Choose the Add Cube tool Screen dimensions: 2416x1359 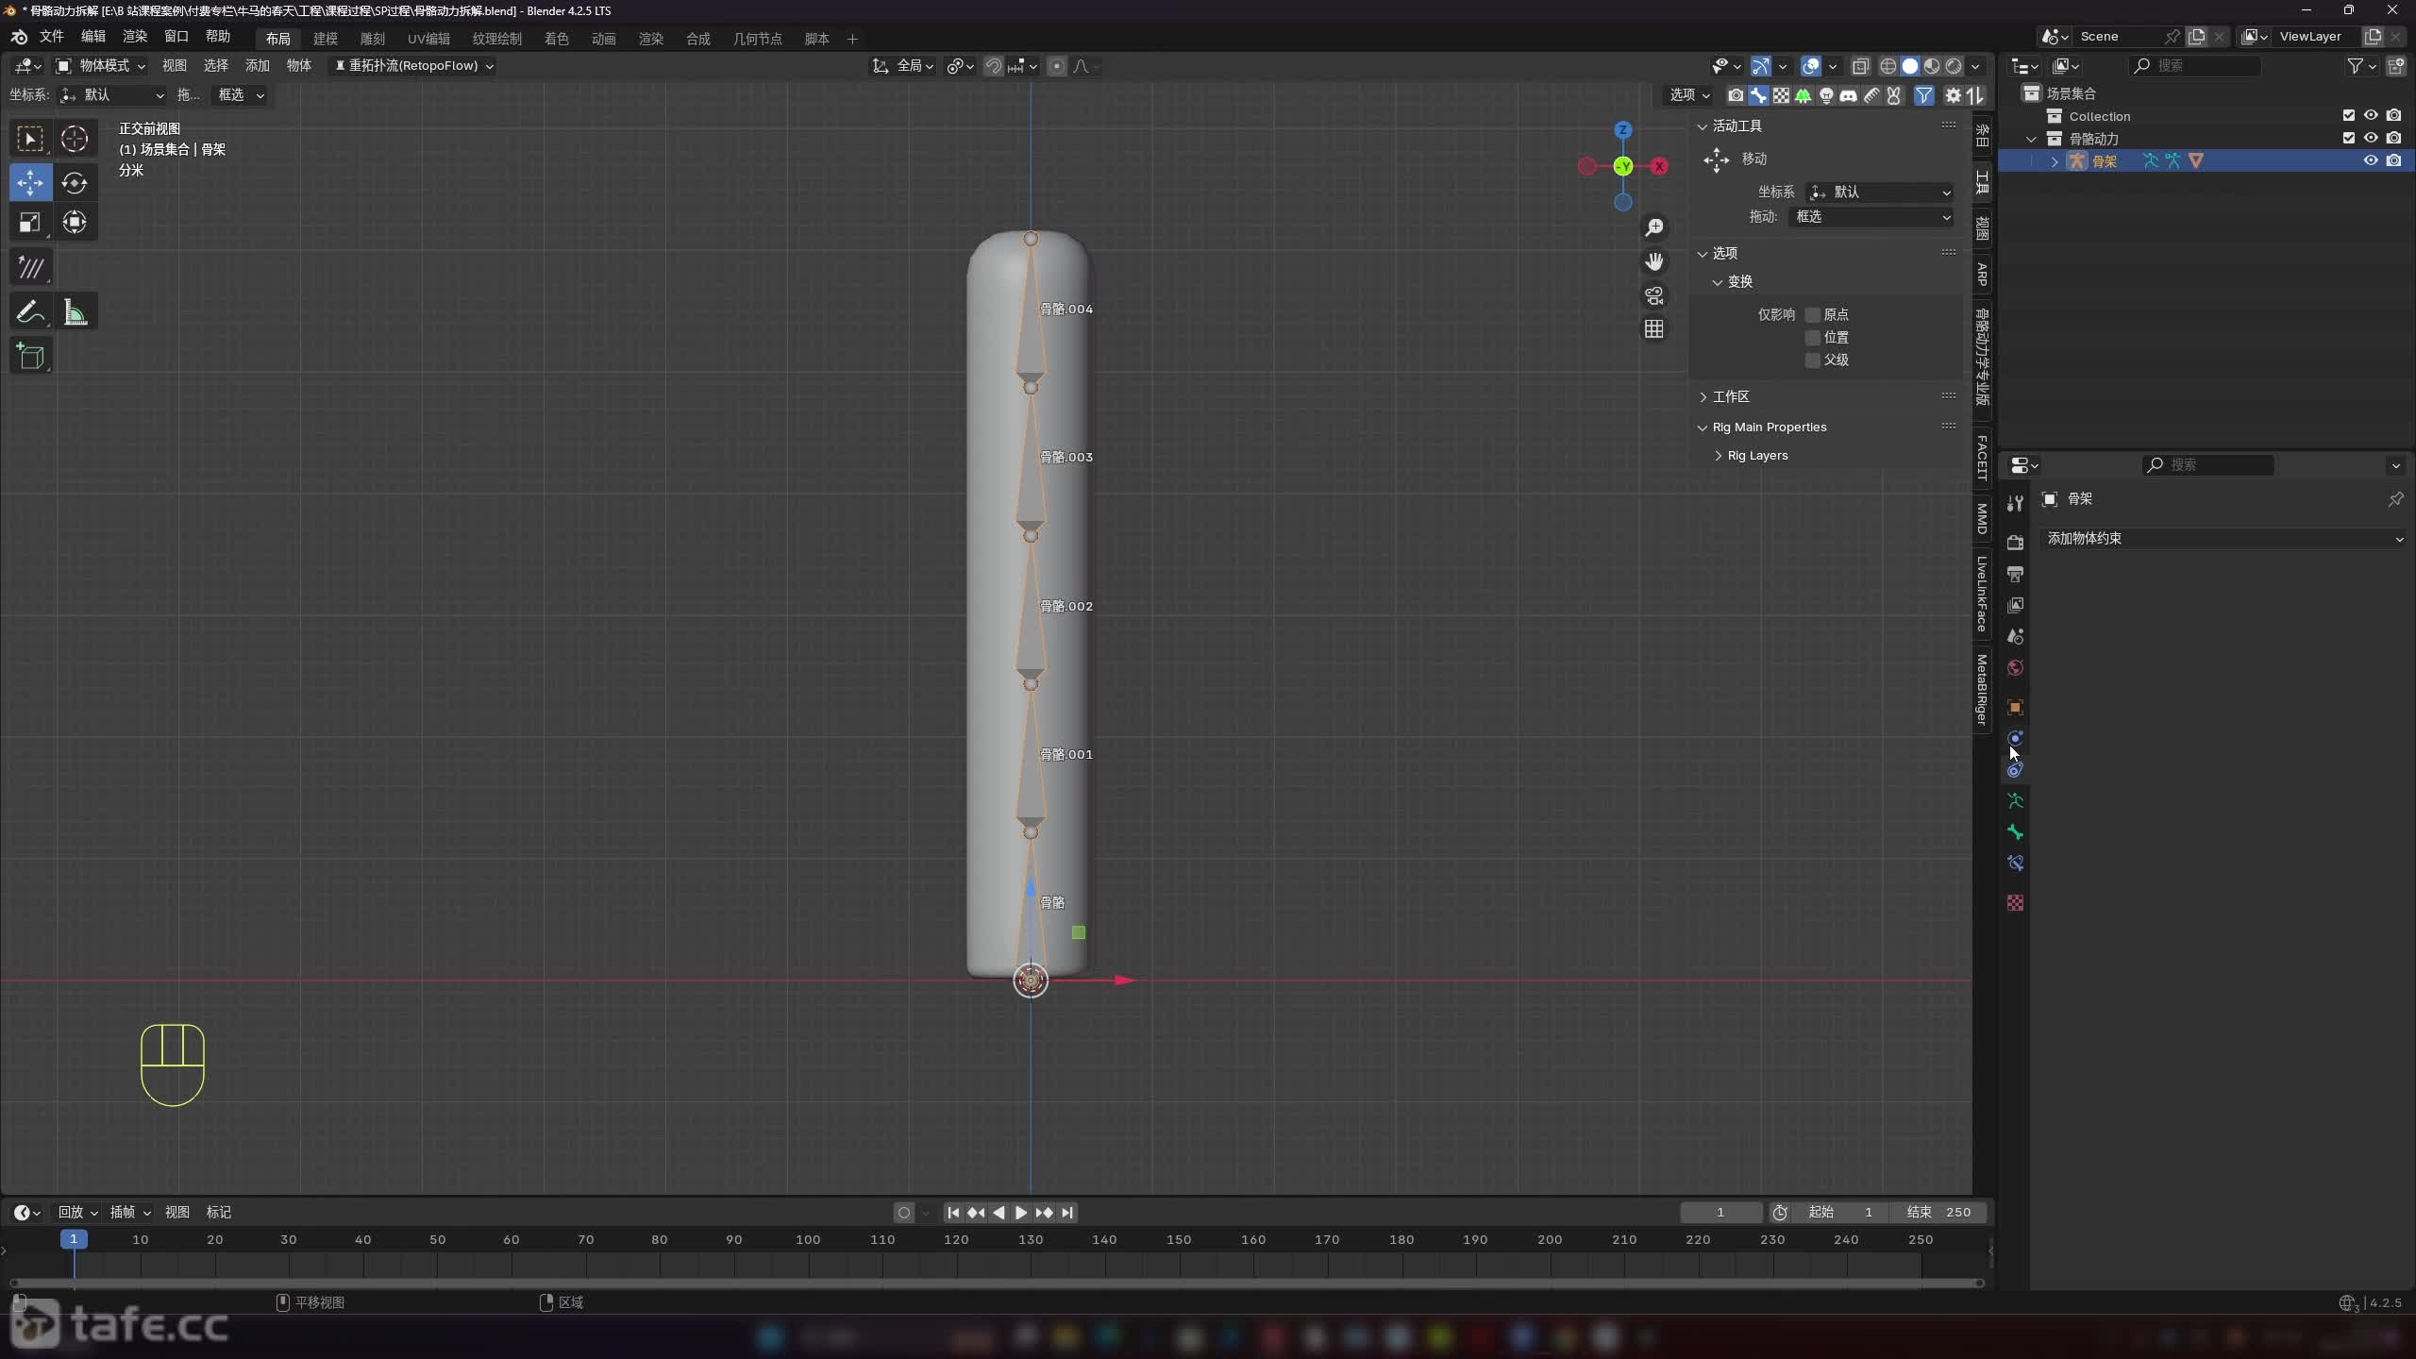[30, 357]
